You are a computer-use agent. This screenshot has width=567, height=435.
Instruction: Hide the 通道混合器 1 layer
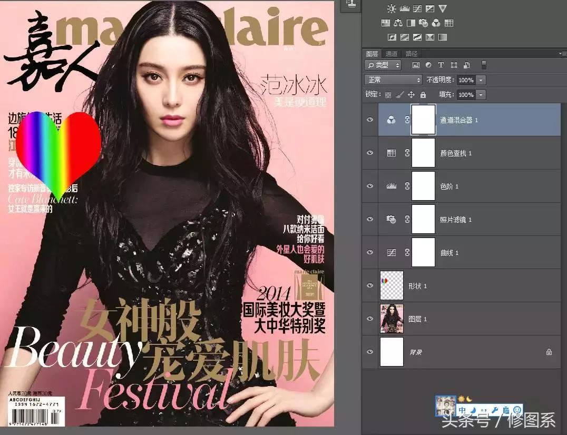point(370,120)
